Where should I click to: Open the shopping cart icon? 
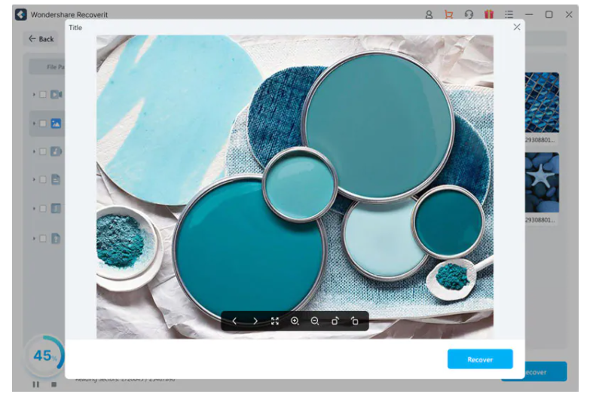point(449,14)
